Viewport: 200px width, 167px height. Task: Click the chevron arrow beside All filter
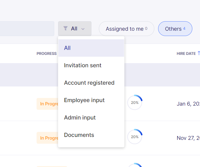(x=83, y=29)
